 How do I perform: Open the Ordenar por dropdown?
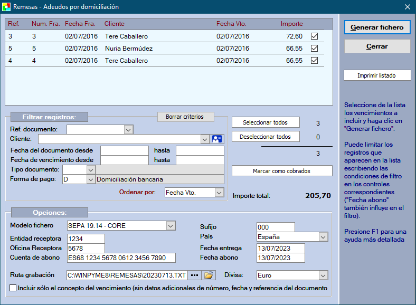(x=220, y=193)
